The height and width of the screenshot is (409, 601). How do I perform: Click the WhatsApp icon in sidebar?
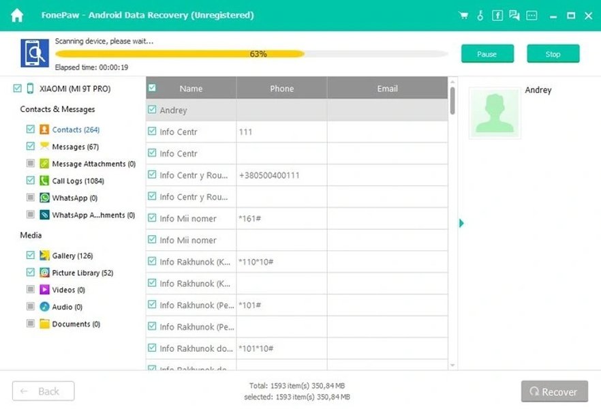point(44,198)
